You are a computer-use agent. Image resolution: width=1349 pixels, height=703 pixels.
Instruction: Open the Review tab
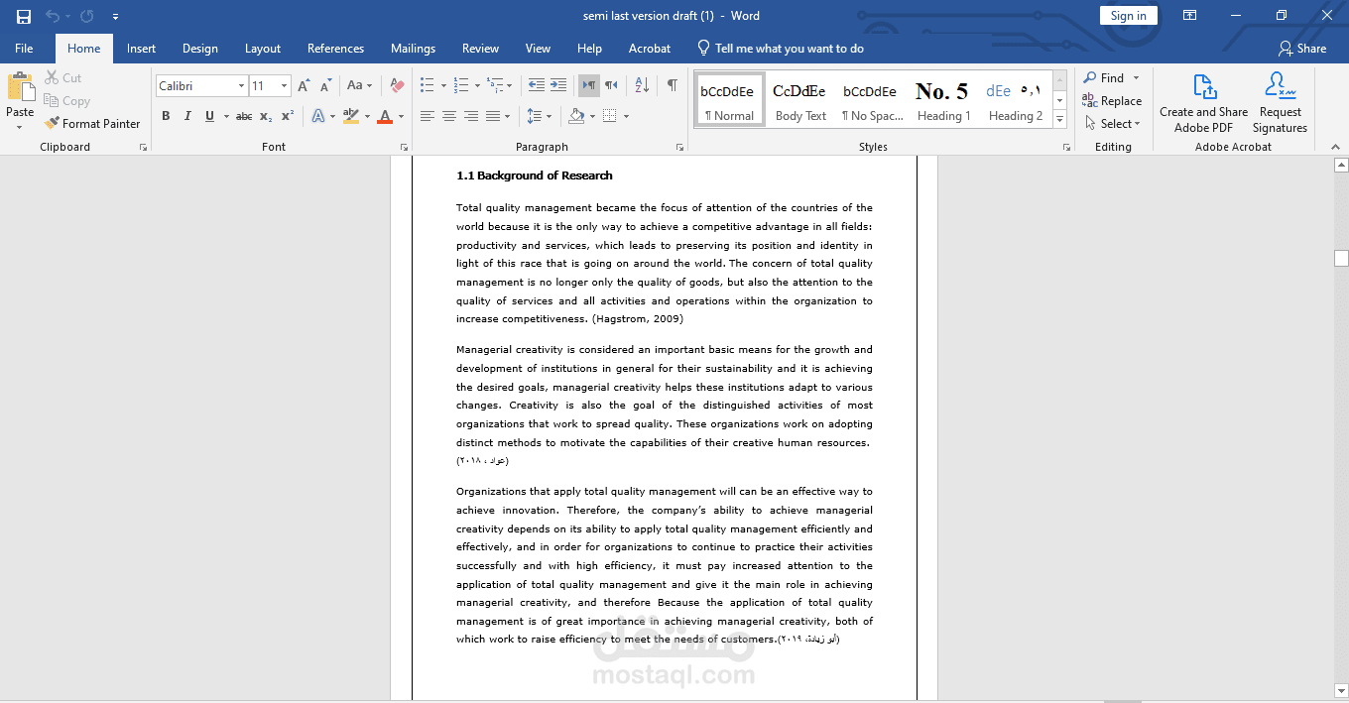click(480, 49)
